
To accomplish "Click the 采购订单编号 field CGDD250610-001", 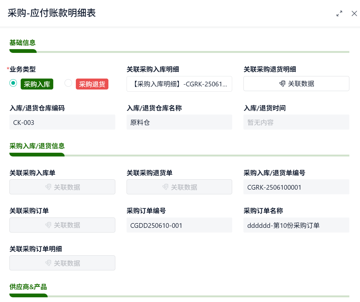I will coord(179,225).
